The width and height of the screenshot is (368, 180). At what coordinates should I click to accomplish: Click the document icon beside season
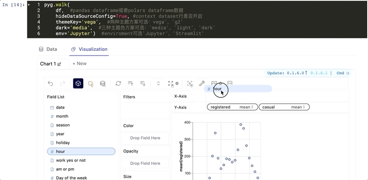coord(52,125)
